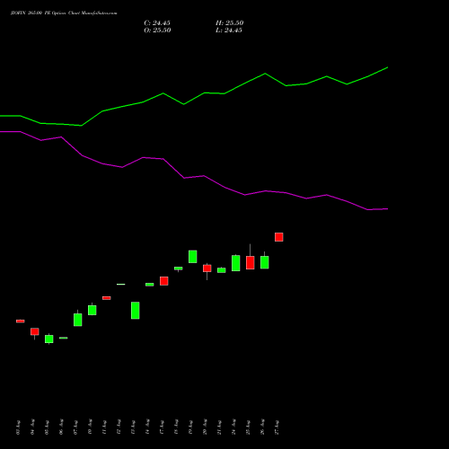Click the '24 Aug' date axis label
The width and height of the screenshot is (449, 449).
(234, 427)
